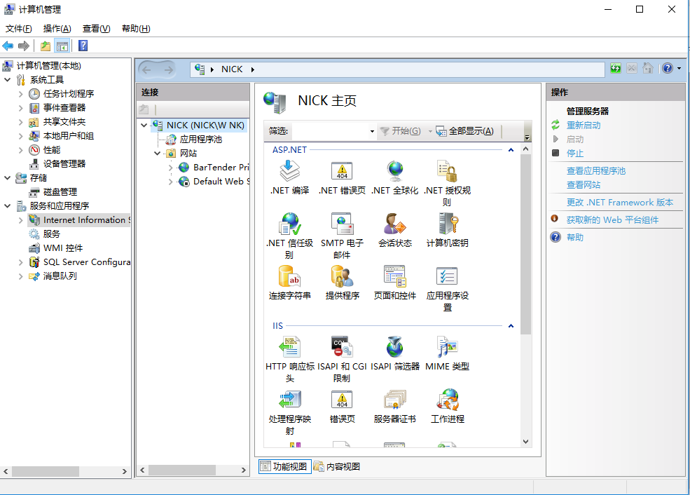Open the .NET 编译 feature icon

(x=289, y=172)
